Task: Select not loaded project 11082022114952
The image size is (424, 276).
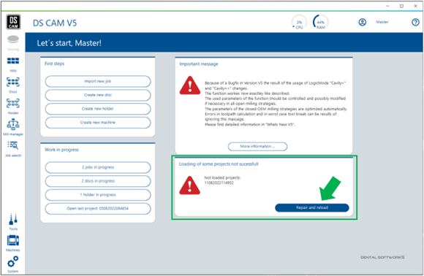Action: [x=219, y=183]
